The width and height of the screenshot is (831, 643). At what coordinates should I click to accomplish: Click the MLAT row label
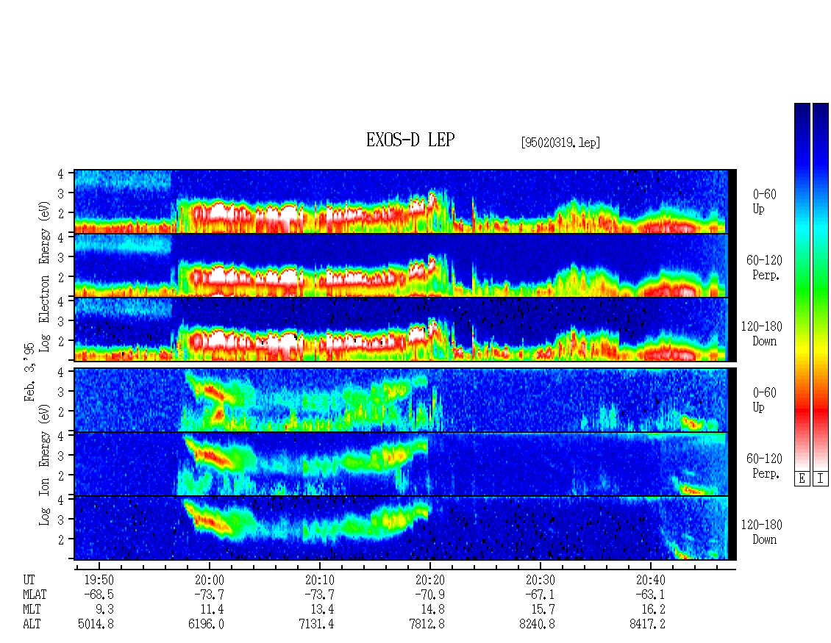[x=35, y=594]
